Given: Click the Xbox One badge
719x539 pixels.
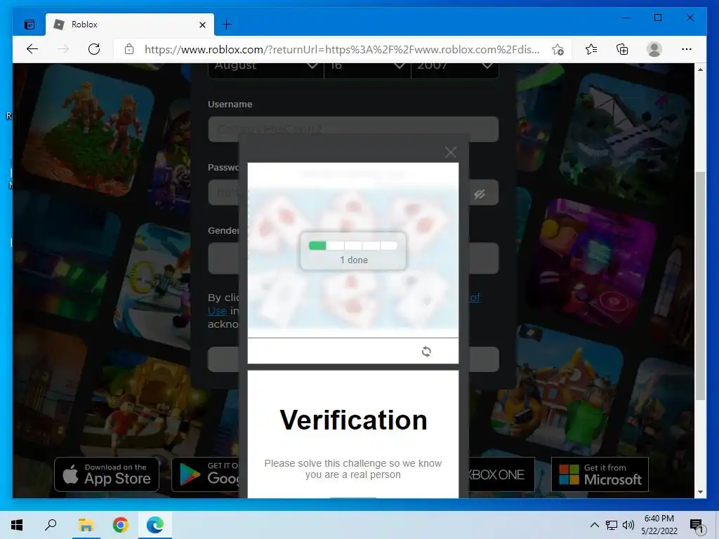Looking at the screenshot, I should click(x=501, y=474).
